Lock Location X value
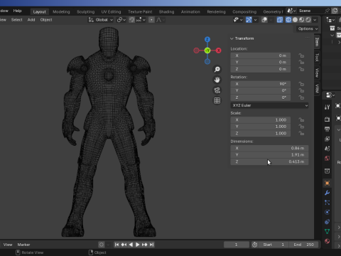The height and width of the screenshot is (256, 341). pos(301,55)
